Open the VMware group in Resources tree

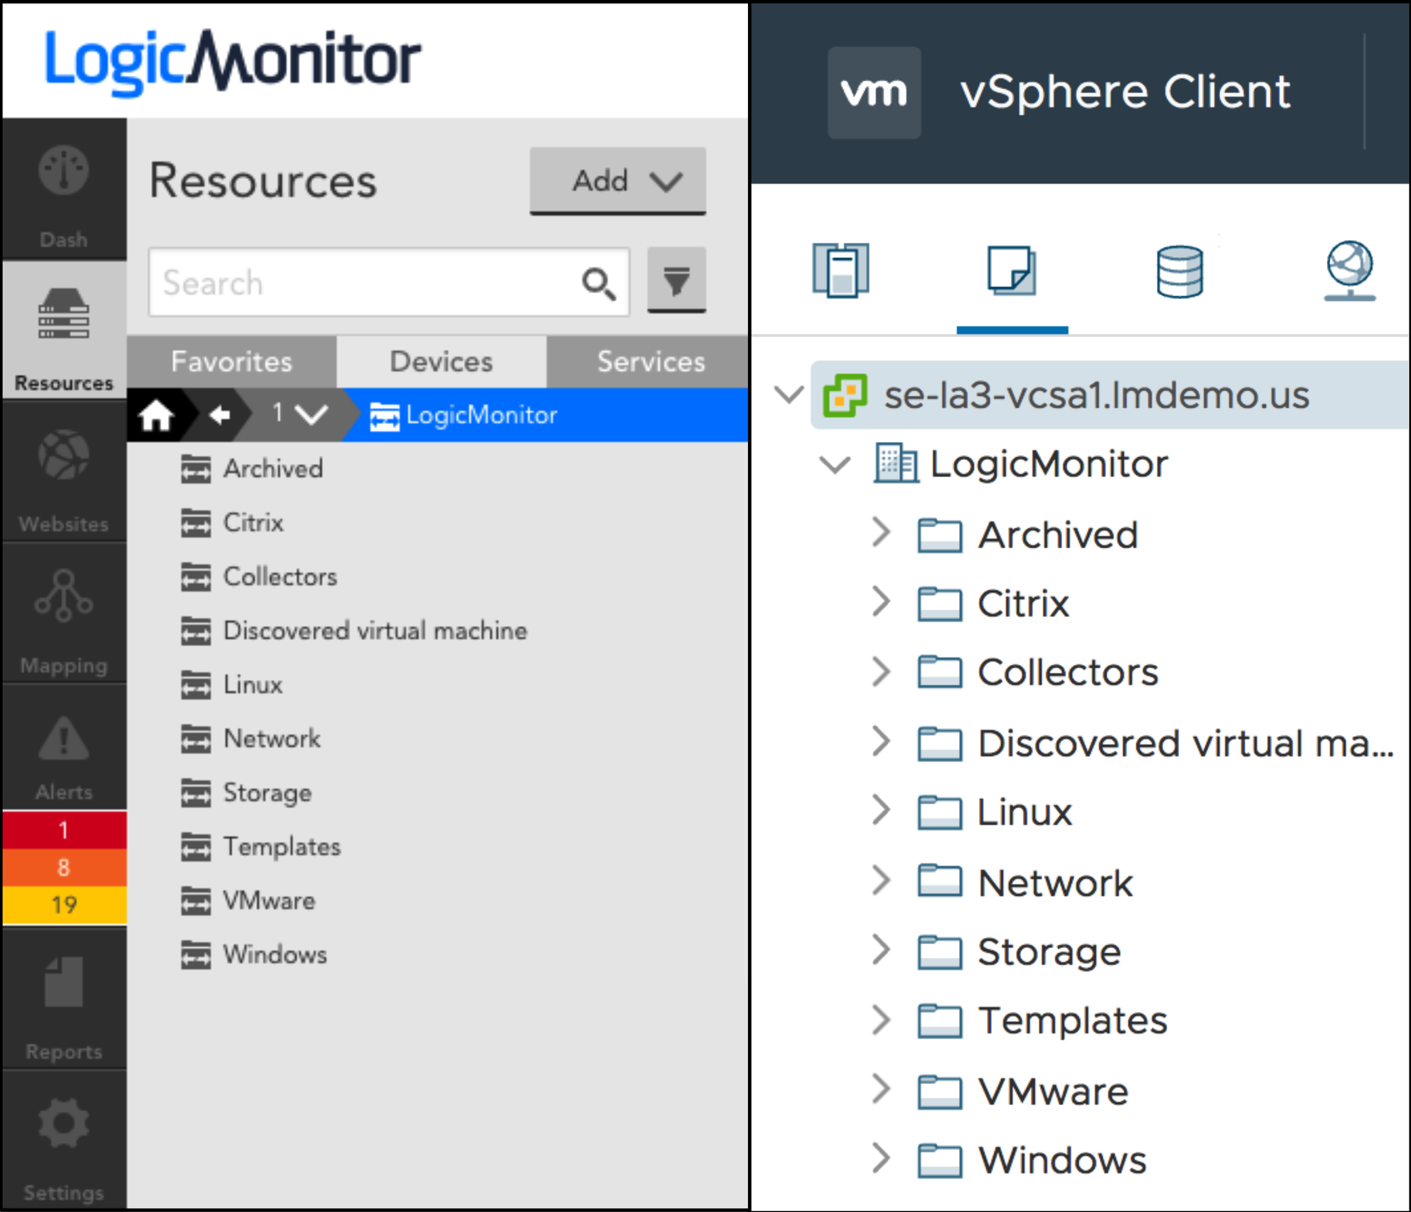pos(249,901)
